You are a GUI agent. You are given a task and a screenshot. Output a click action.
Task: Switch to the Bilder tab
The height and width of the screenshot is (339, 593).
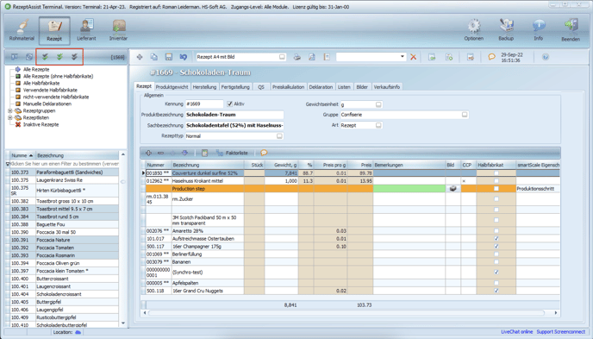coord(362,87)
